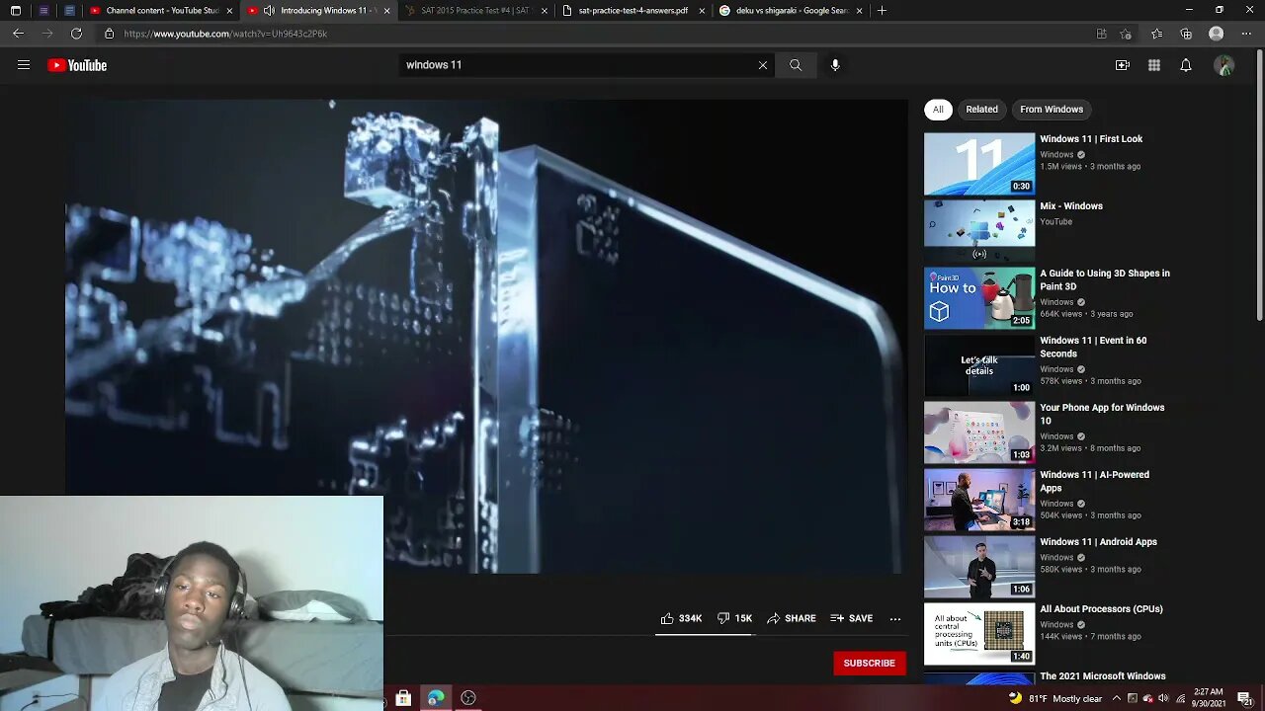Start voice search with the microphone
This screenshot has height=711, width=1265.
click(835, 65)
